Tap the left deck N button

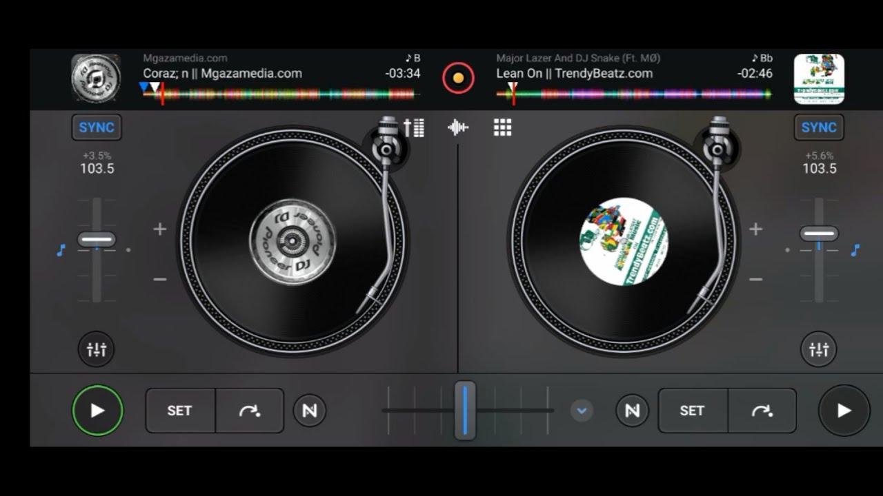[x=310, y=411]
